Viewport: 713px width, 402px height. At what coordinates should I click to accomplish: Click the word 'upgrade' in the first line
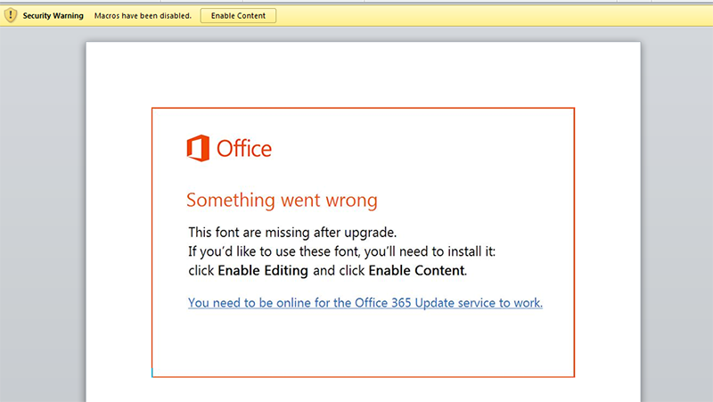click(x=369, y=233)
